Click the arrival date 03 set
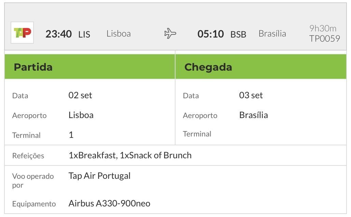351x217 pixels. point(251,95)
